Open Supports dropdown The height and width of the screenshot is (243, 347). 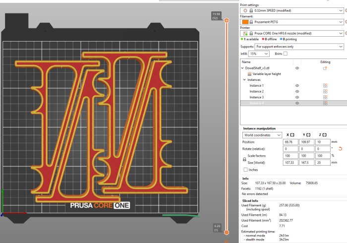299,47
